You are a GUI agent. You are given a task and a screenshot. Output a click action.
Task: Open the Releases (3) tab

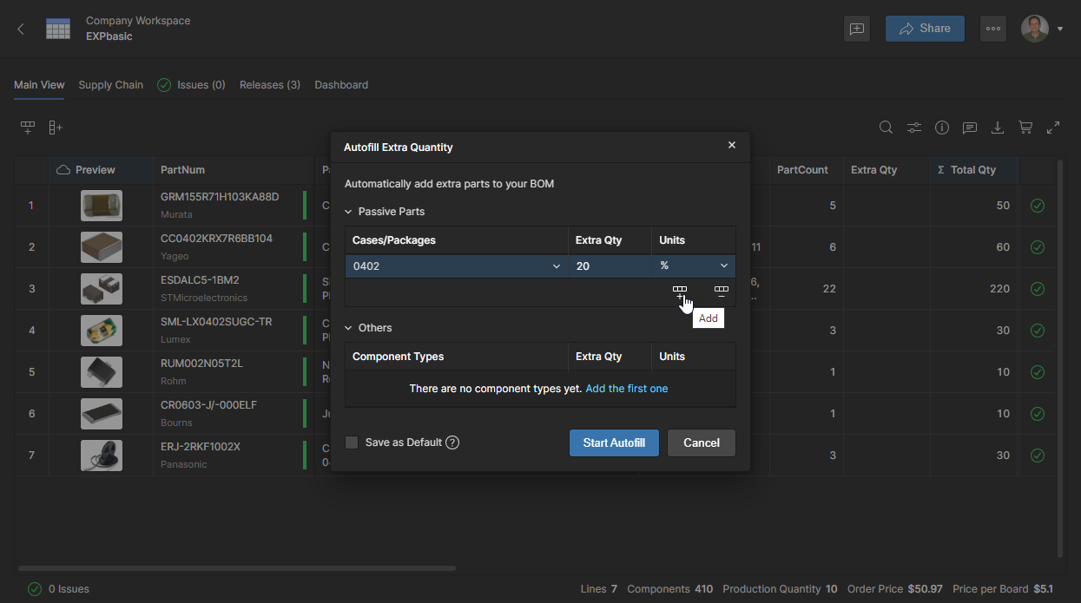269,85
